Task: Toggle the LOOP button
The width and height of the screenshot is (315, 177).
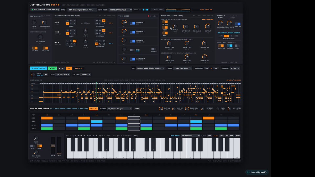Action: (x=69, y=68)
